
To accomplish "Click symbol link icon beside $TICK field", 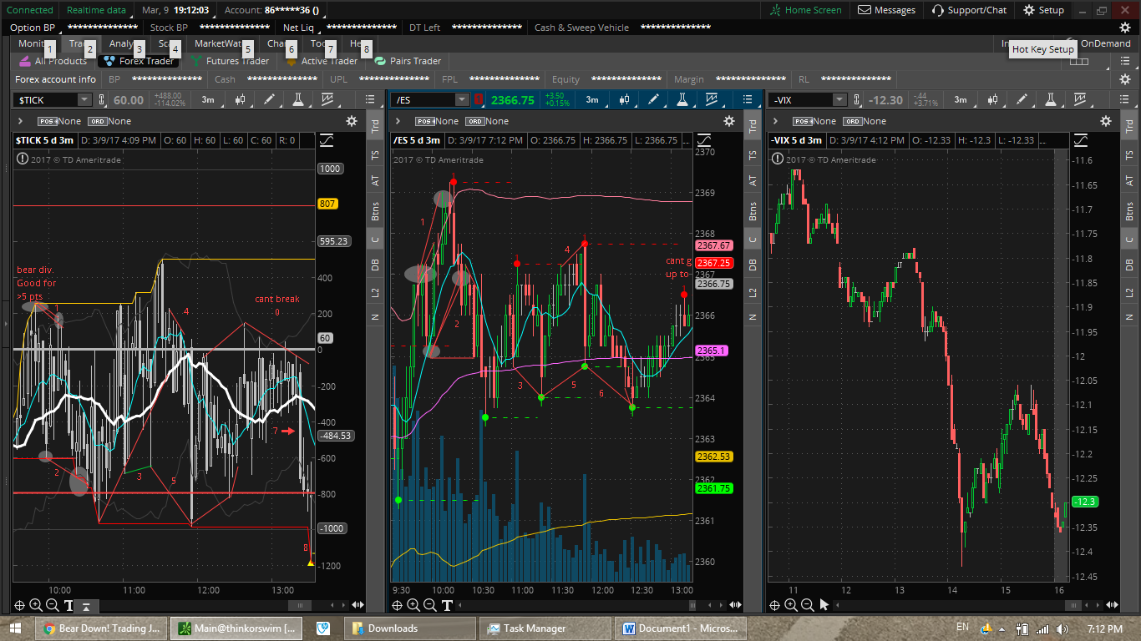I will pos(102,100).
